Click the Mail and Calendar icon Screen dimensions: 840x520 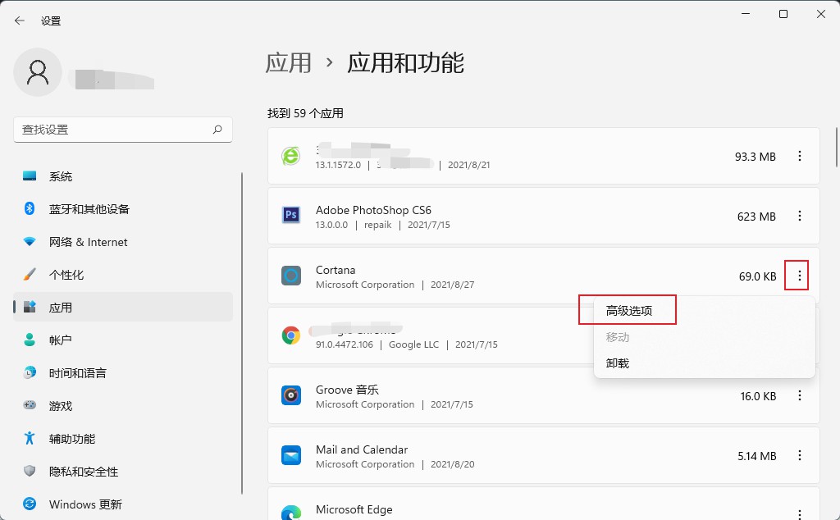(x=291, y=456)
